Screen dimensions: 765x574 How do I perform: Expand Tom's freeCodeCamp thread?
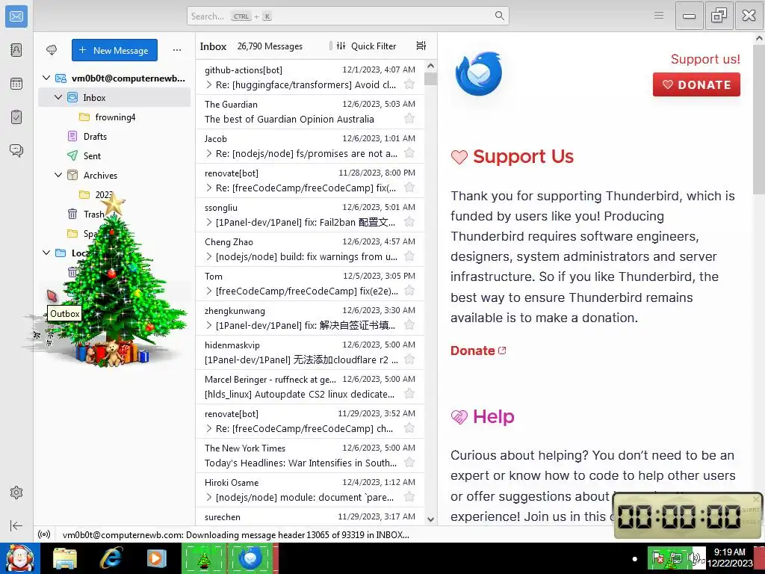pyautogui.click(x=209, y=291)
